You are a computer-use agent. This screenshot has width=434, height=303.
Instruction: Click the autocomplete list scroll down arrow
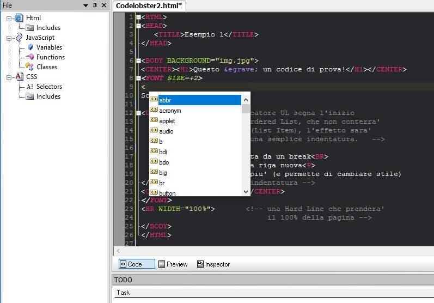coord(246,191)
